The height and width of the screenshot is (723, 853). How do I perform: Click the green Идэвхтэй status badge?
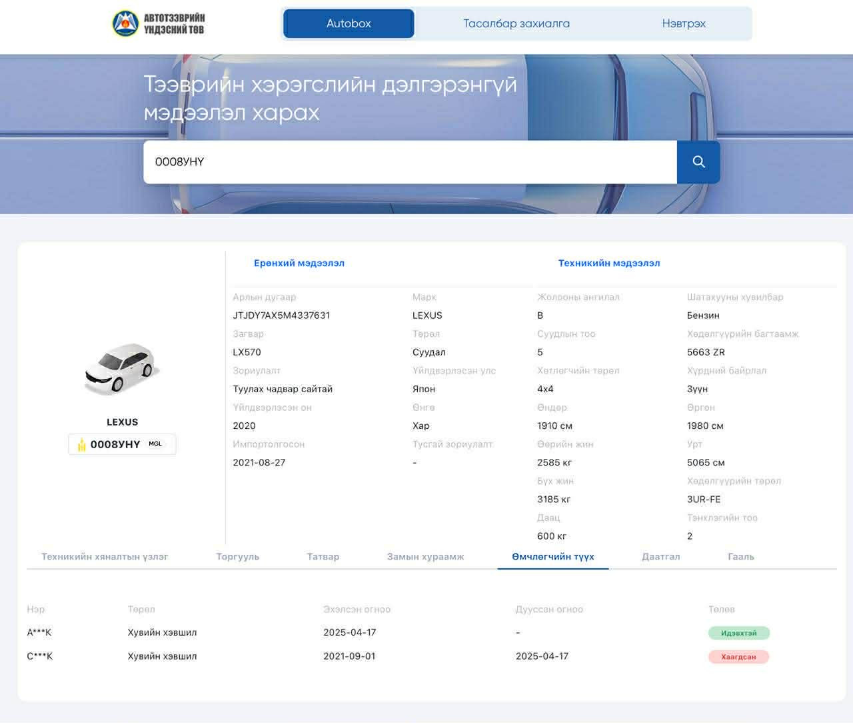[738, 633]
